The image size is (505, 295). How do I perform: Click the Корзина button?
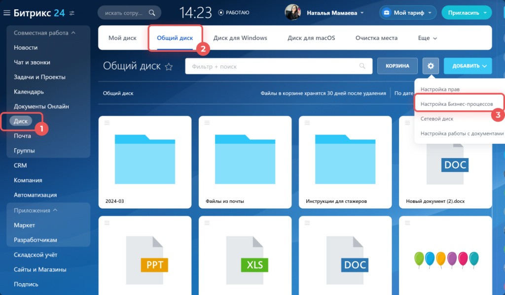click(397, 66)
